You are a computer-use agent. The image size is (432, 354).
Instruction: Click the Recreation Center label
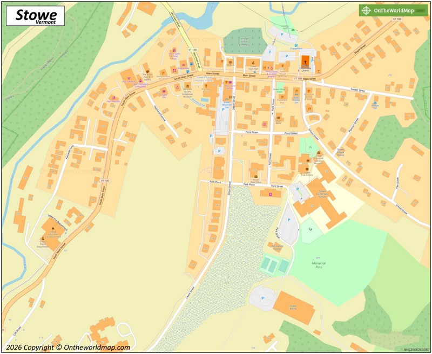pyautogui.click(x=278, y=247)
